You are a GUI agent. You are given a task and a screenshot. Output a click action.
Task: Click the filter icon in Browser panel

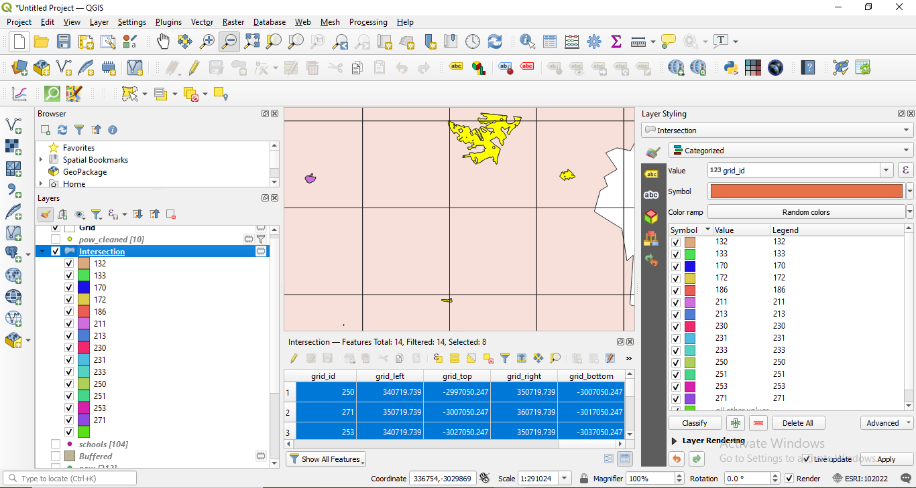(x=79, y=130)
